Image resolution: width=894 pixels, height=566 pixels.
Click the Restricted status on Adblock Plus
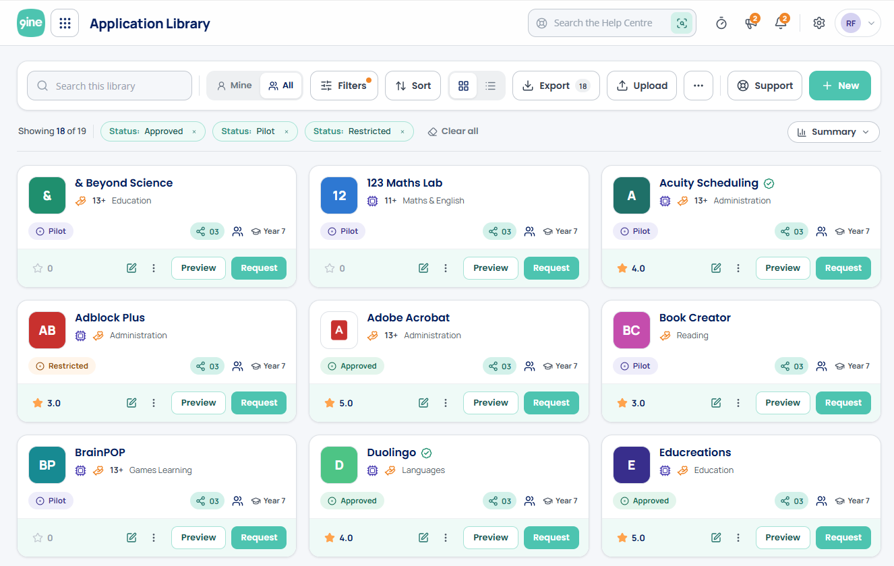(x=62, y=366)
